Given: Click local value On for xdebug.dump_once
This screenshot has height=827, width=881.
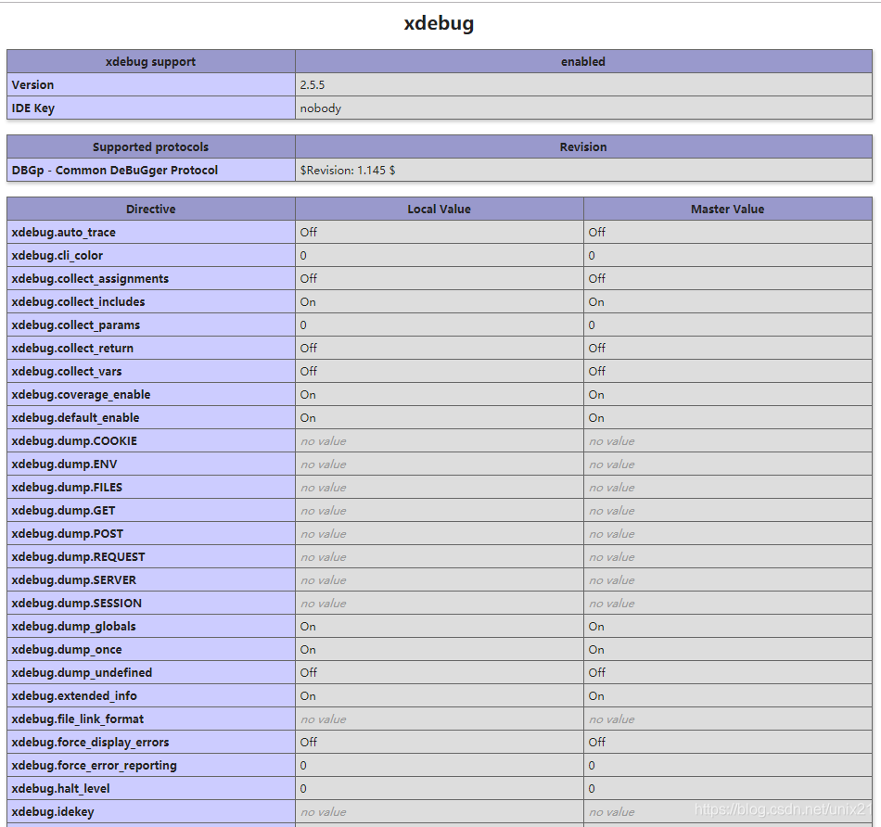Looking at the screenshot, I should click(308, 650).
